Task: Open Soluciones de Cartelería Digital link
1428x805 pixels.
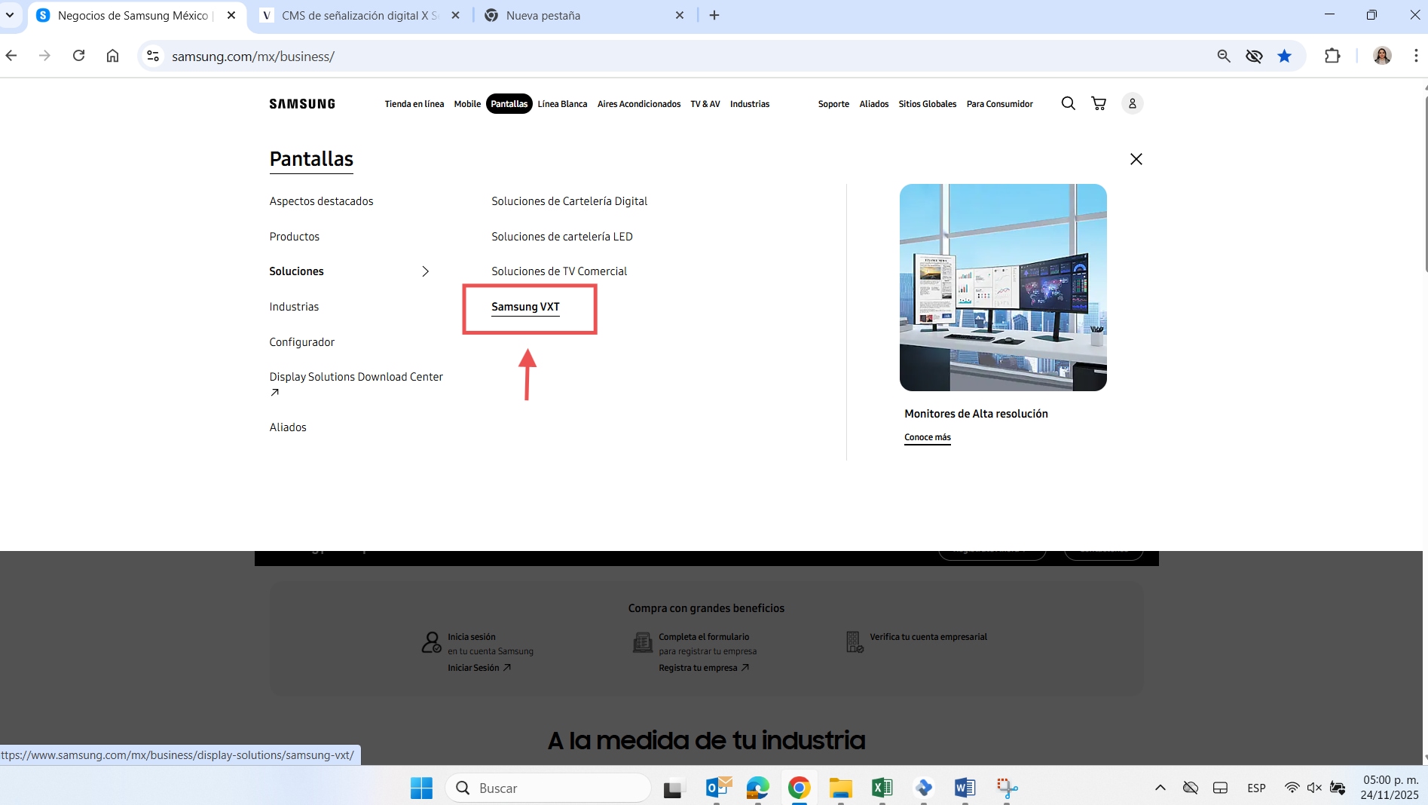Action: pyautogui.click(x=569, y=201)
